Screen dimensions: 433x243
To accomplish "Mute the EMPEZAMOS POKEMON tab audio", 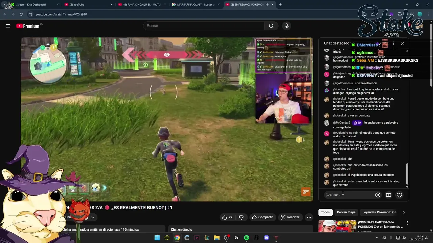I will click(267, 5).
